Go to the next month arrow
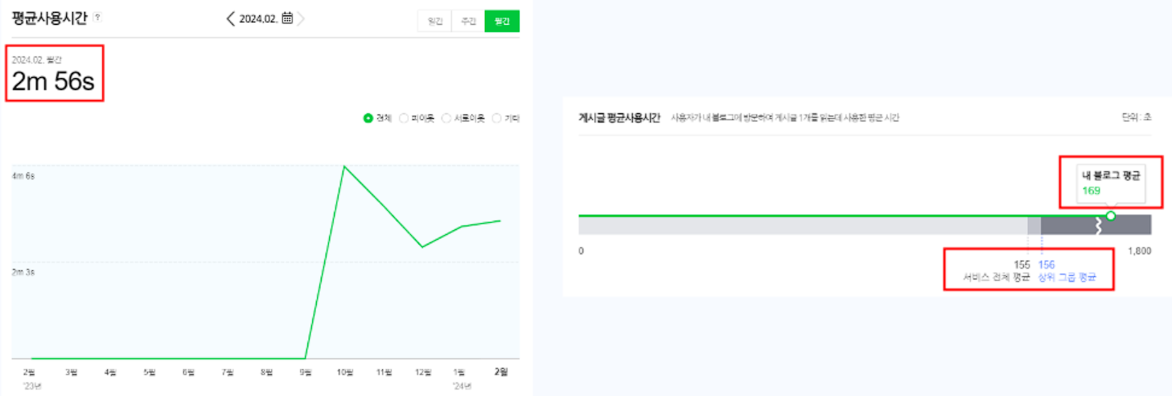The width and height of the screenshot is (1172, 396). (301, 18)
